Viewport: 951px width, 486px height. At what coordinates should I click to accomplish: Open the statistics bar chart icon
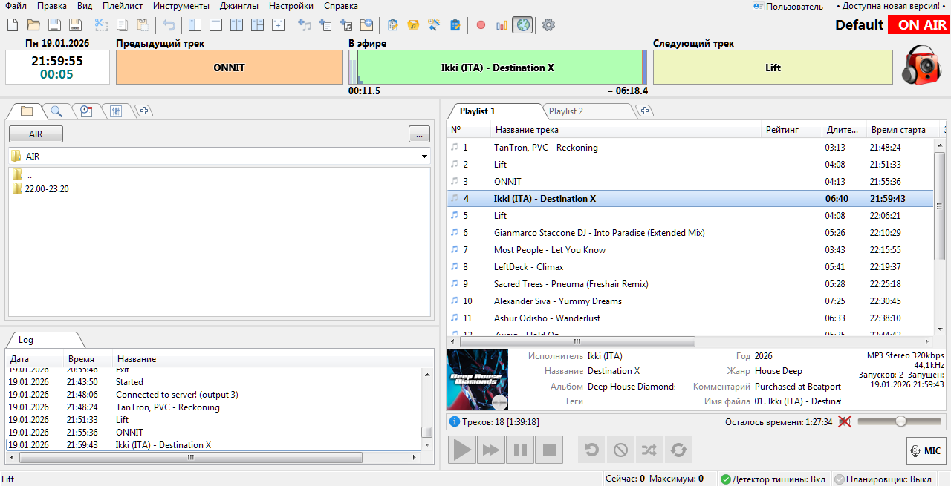(x=502, y=25)
